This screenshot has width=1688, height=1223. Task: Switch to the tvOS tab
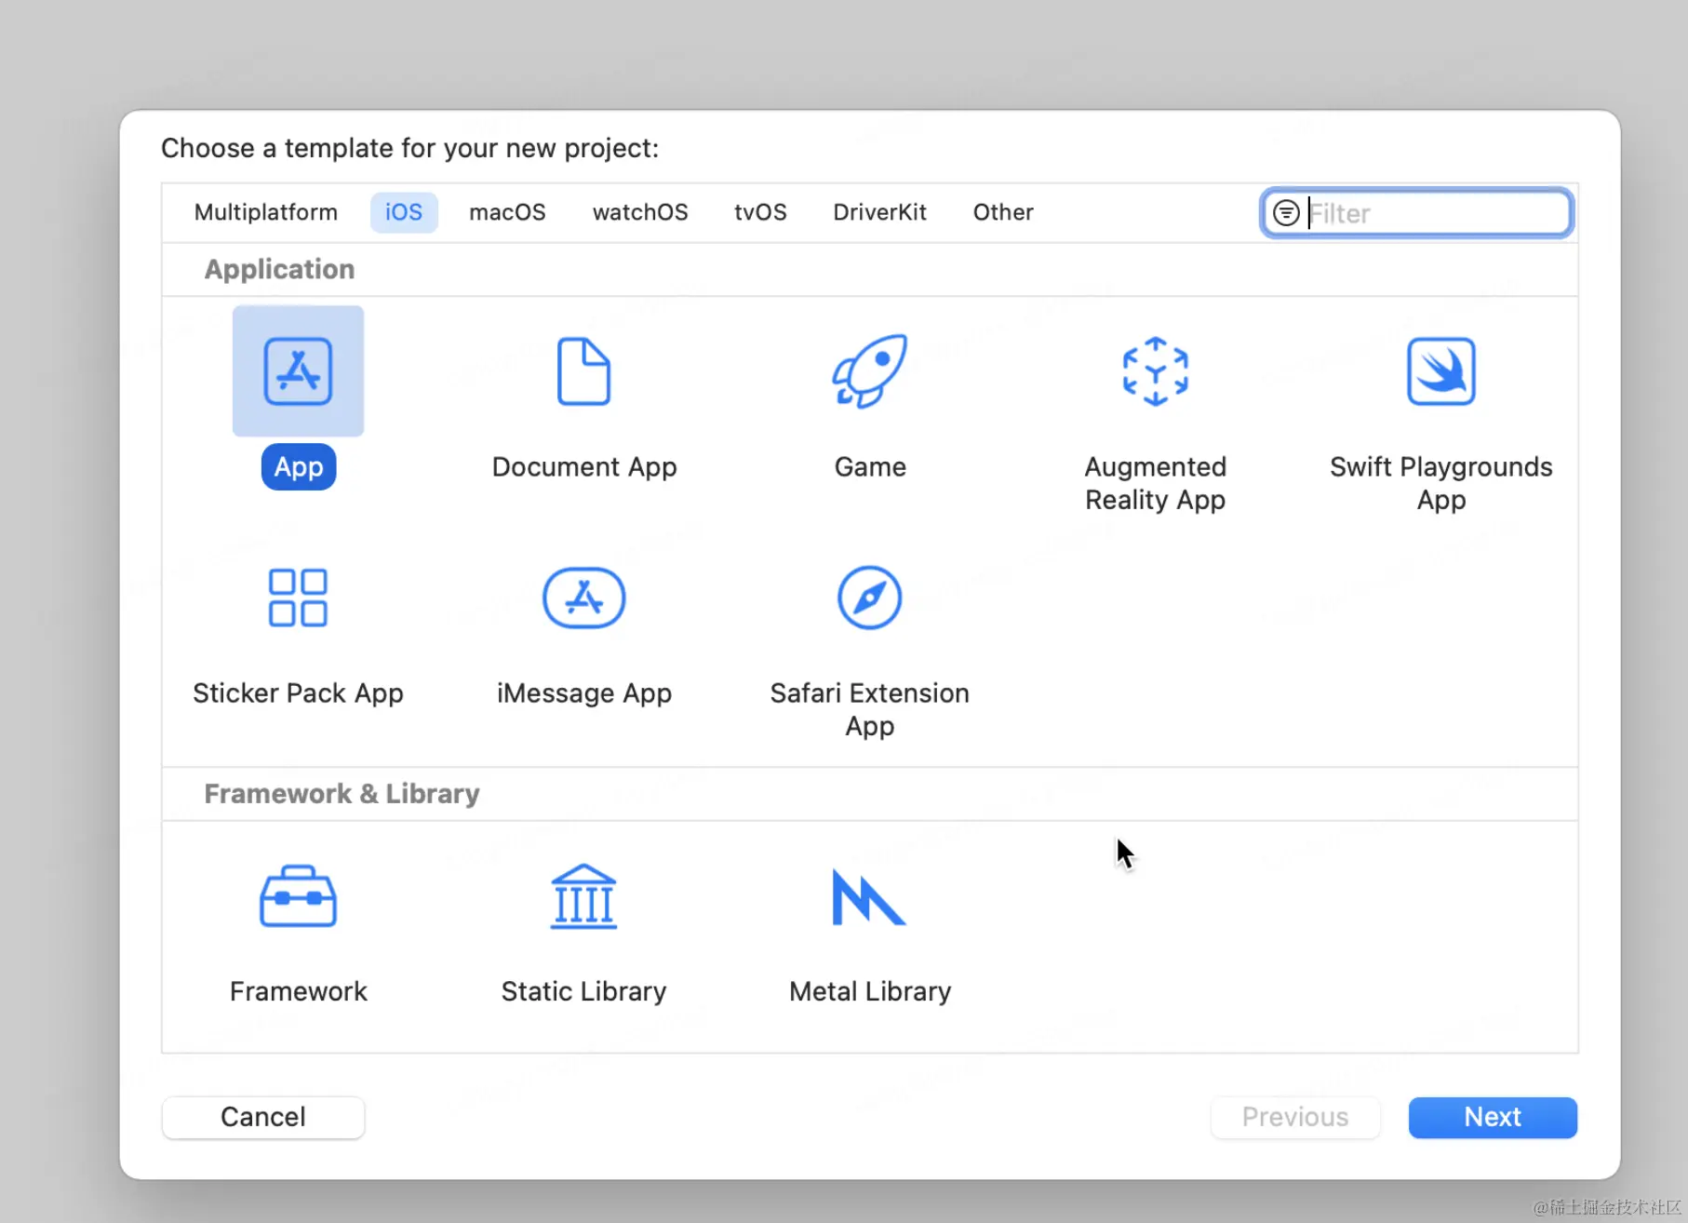click(x=760, y=212)
